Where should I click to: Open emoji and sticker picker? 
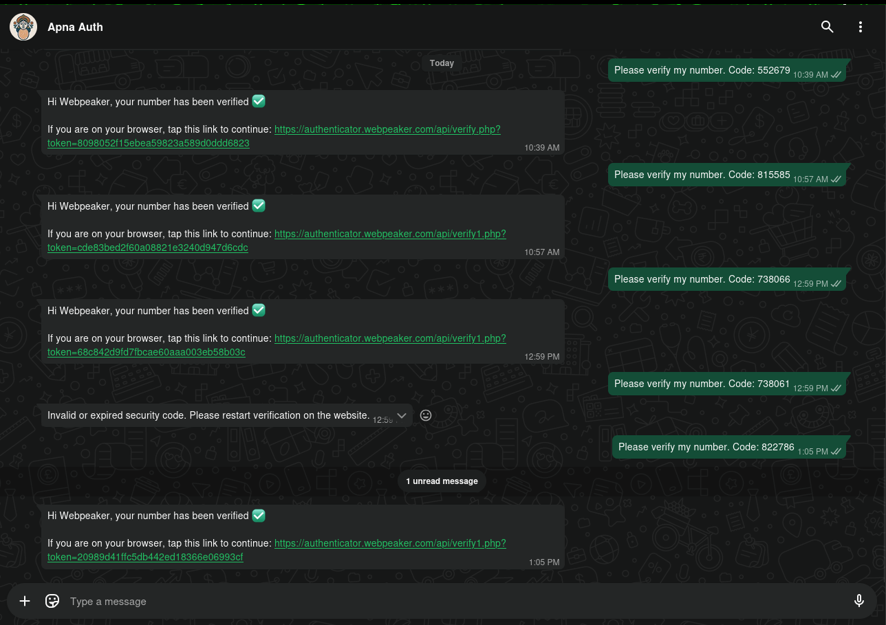[52, 601]
